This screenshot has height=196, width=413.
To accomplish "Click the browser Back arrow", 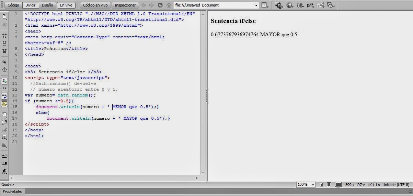I will 144,5.
